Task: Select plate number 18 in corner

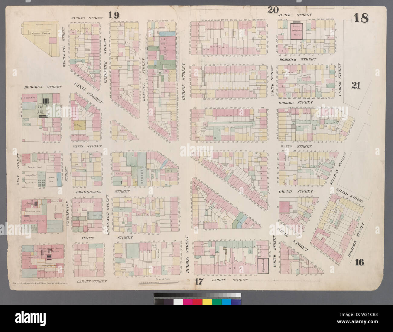Action: (x=361, y=18)
